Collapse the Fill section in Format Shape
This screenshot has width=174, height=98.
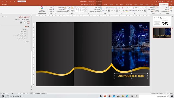click(28, 27)
